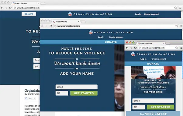The image size is (183, 116).
Task: Open new tab button in middle window
Action: 83,22
